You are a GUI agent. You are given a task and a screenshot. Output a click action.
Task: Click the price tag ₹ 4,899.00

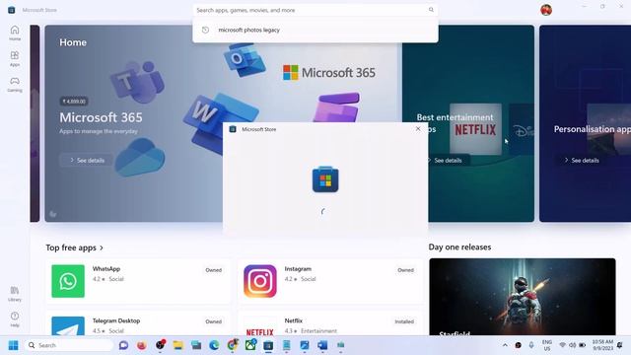point(75,102)
